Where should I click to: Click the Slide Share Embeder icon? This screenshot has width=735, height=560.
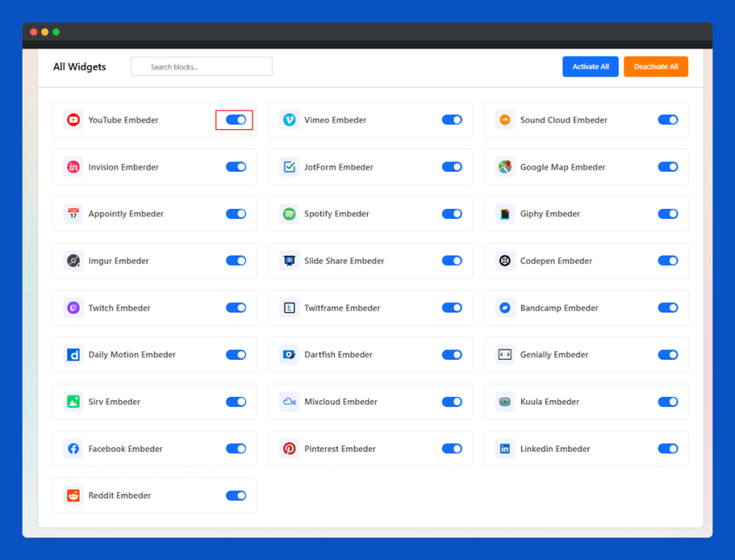[x=289, y=261]
